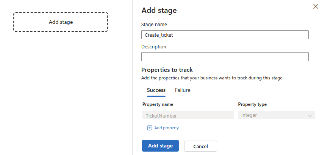Switch to the Success tab
The height and width of the screenshot is (155, 322).
[156, 90]
